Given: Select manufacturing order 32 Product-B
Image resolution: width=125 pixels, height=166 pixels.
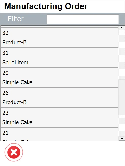Looking at the screenshot, I should (60, 38).
